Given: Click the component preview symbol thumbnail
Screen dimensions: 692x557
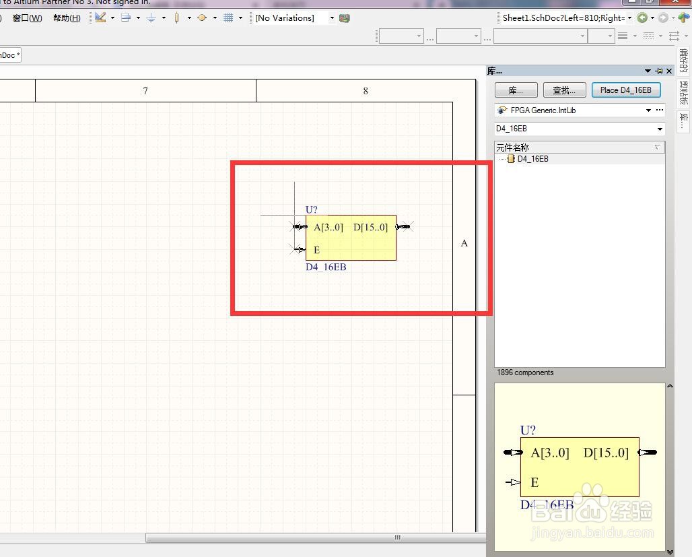Looking at the screenshot, I should pyautogui.click(x=580, y=467).
